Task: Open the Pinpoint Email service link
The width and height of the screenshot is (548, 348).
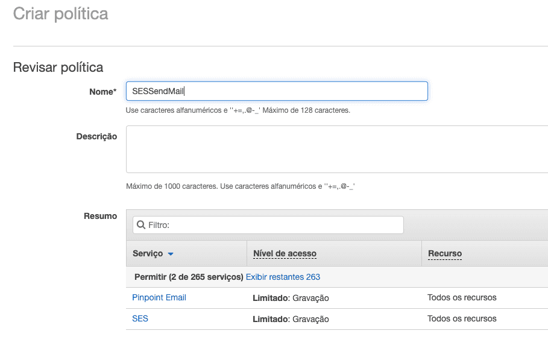Action: click(159, 297)
